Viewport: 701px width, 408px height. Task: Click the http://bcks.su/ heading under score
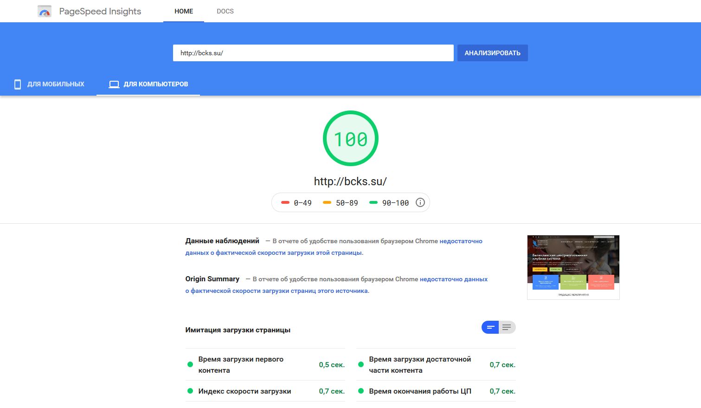(351, 181)
